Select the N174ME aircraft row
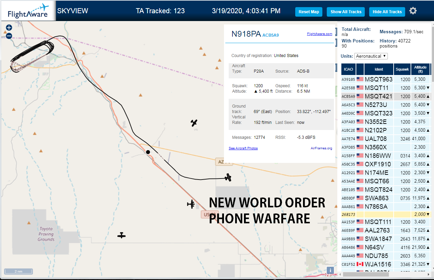The height and width of the screenshot is (280, 434). [386, 173]
